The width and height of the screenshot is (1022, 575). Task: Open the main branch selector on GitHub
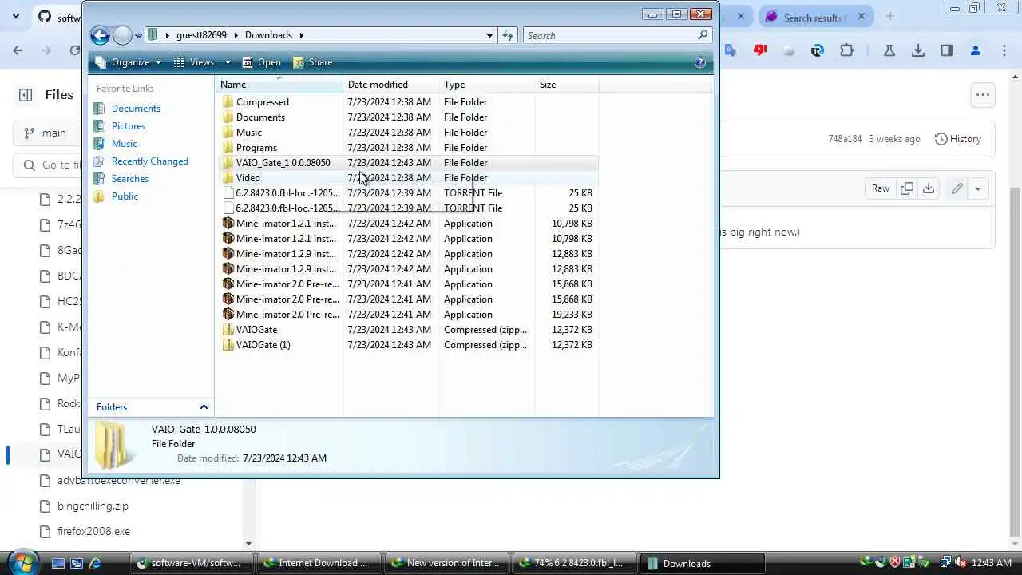tap(48, 133)
